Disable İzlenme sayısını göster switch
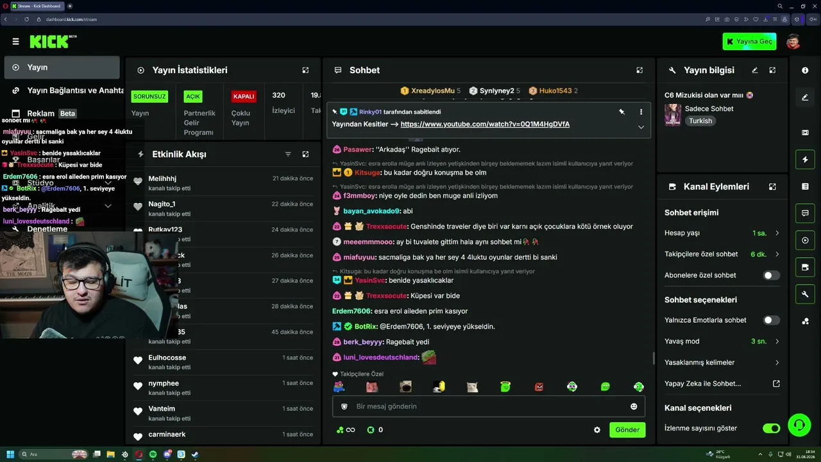The height and width of the screenshot is (462, 821). (x=771, y=428)
